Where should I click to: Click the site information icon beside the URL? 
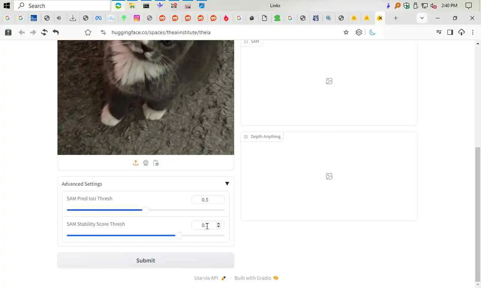point(103,32)
